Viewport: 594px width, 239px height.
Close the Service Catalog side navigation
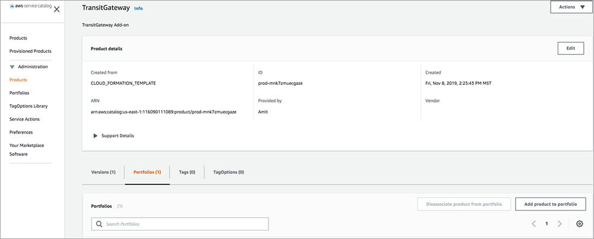click(x=56, y=9)
